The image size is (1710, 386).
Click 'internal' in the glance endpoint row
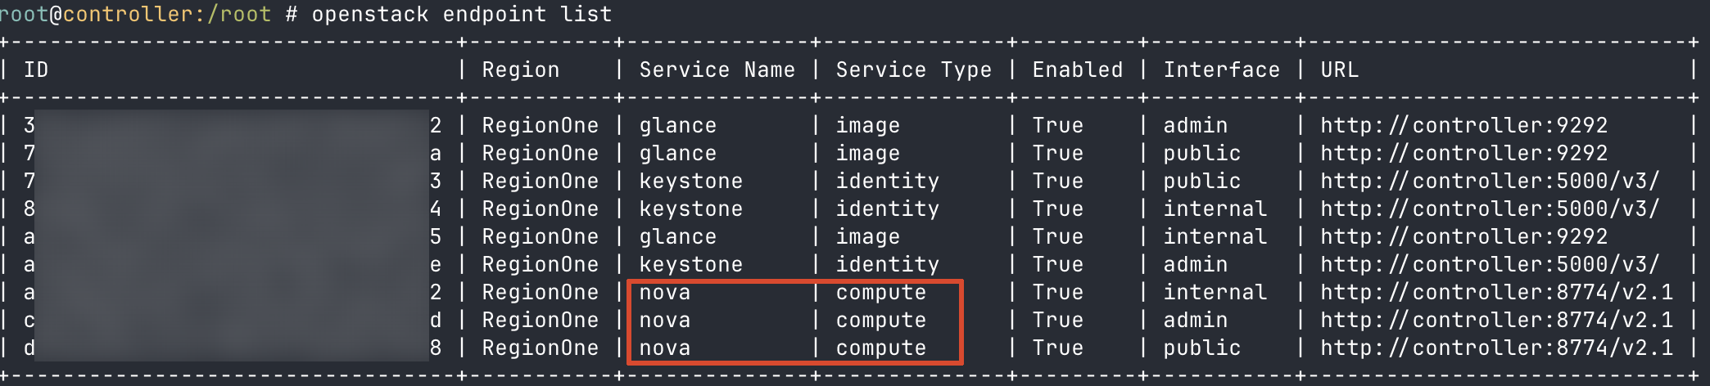1215,237
